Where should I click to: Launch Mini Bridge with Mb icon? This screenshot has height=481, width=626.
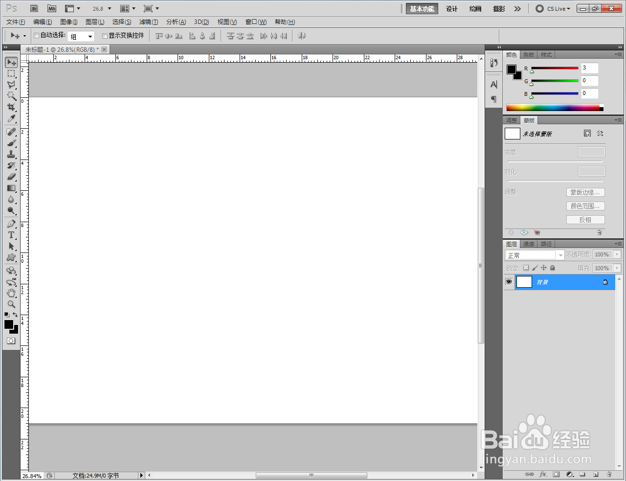coord(52,9)
